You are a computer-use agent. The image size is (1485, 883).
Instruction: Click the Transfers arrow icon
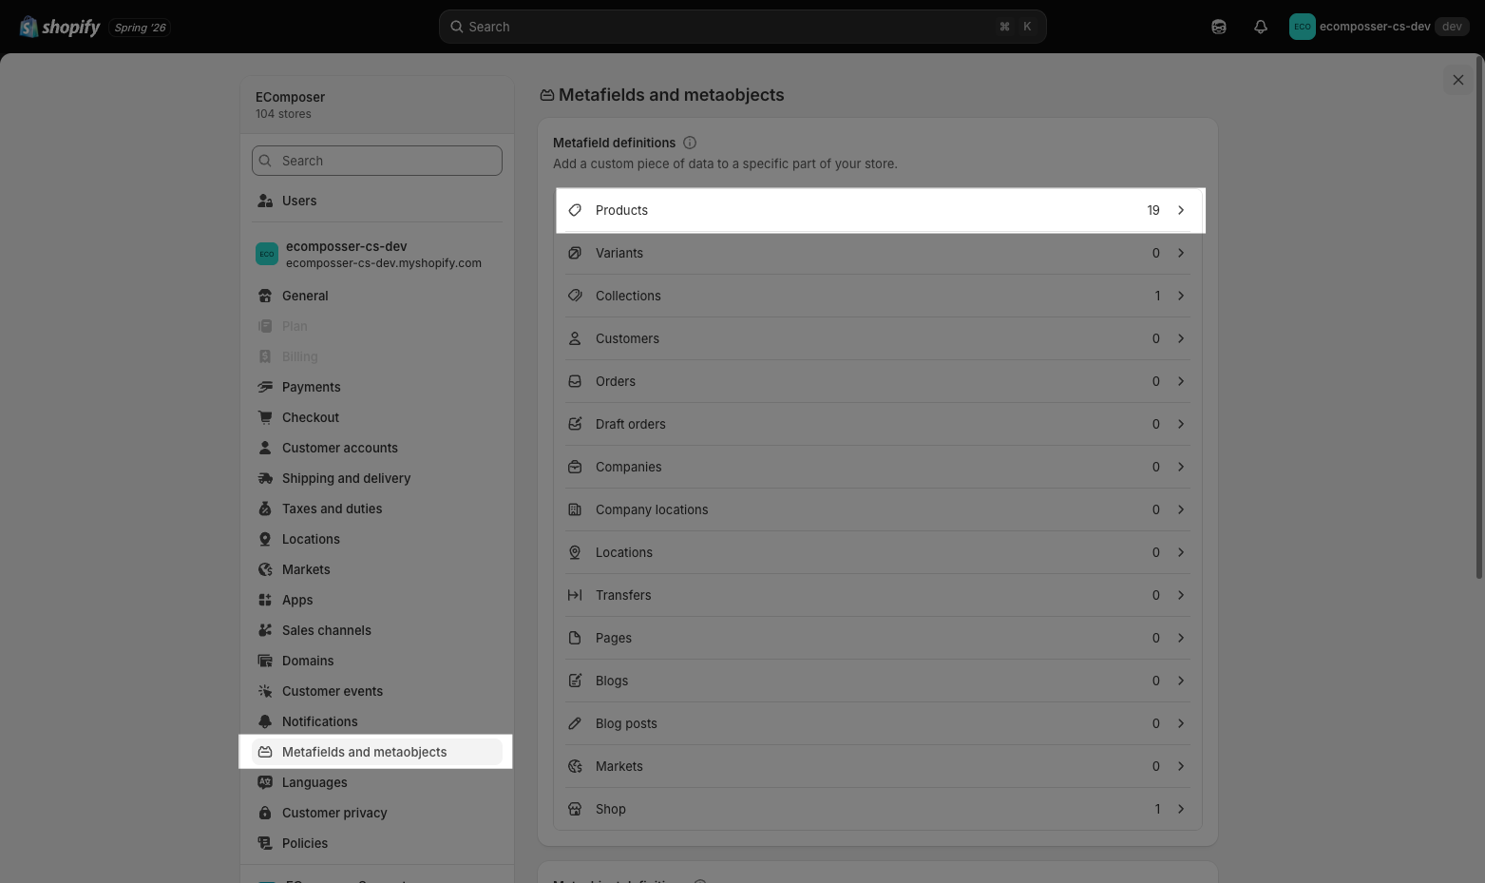pos(575,595)
